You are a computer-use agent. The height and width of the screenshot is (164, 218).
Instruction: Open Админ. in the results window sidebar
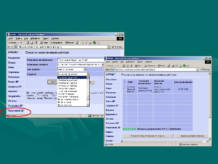pyautogui.click(x=109, y=132)
